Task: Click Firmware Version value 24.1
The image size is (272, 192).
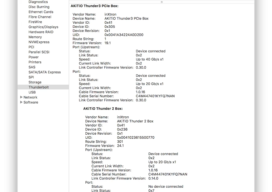Action: tap(120, 146)
